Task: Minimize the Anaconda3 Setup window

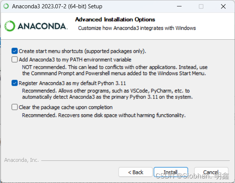Action: click(x=179, y=6)
